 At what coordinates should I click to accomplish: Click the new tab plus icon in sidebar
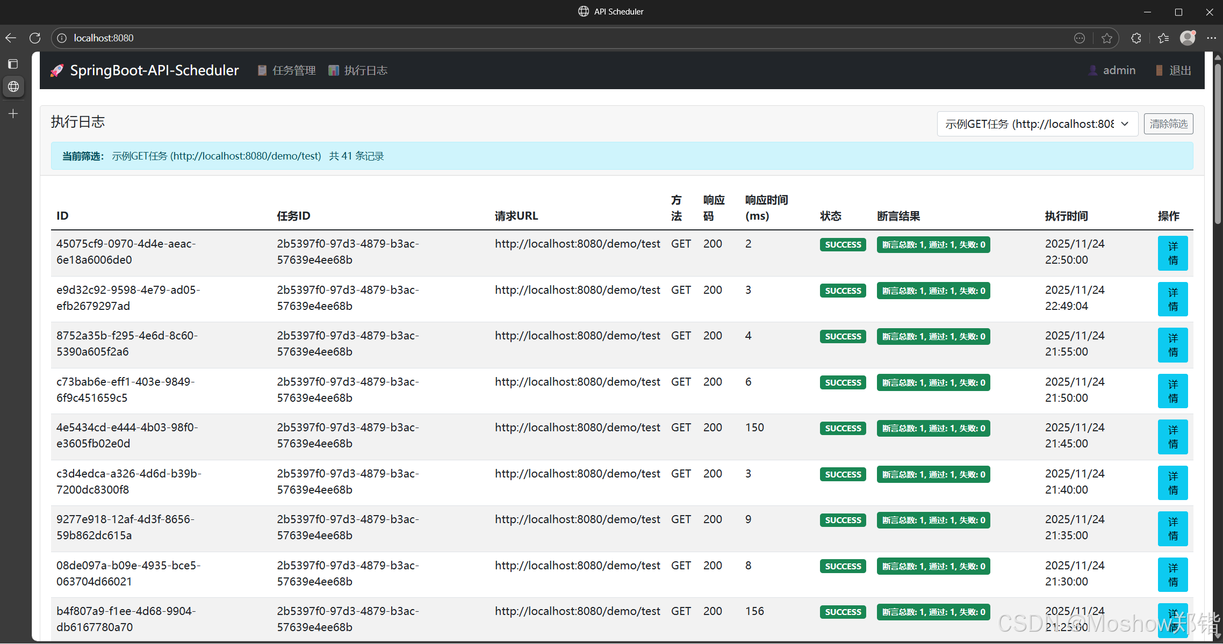click(13, 113)
